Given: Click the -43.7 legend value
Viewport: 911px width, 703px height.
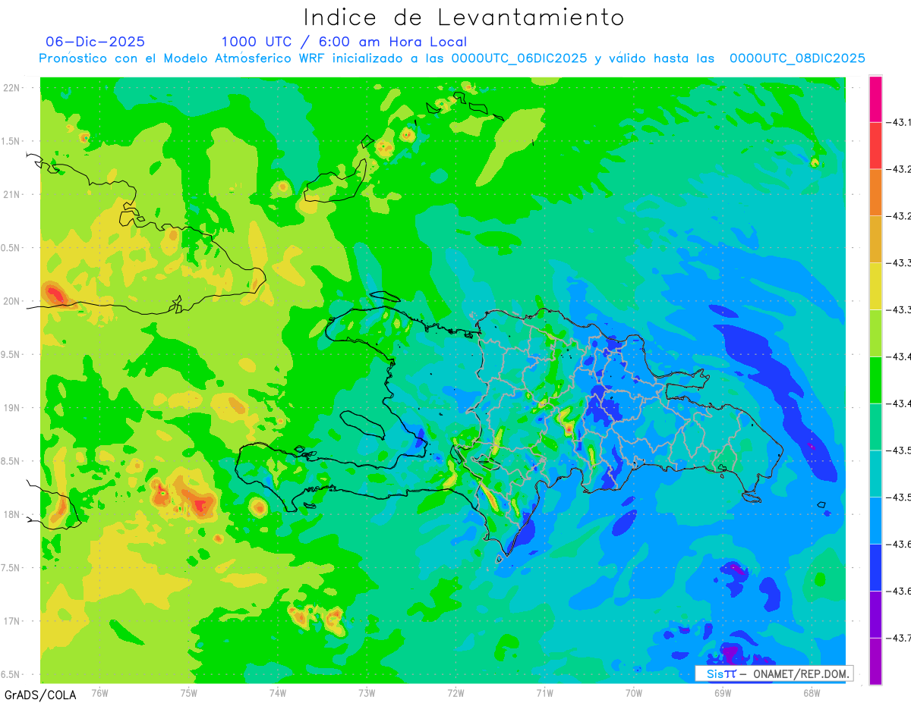Looking at the screenshot, I should coord(900,639).
